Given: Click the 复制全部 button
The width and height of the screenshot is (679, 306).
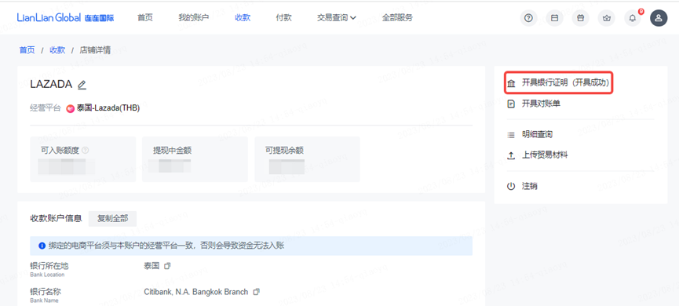Looking at the screenshot, I should click(112, 219).
